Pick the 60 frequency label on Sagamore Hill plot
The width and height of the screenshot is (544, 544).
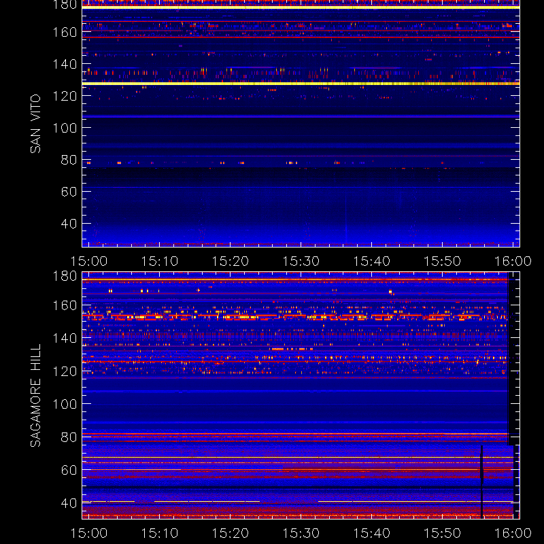[69, 470]
